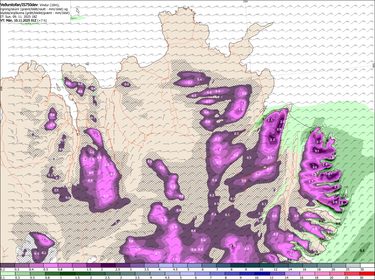
Task: Select the rain legend swatch between 1 and 1.5
Action: coord(68,273)
